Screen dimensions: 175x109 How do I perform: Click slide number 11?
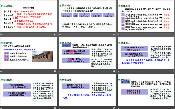(114, 34)
